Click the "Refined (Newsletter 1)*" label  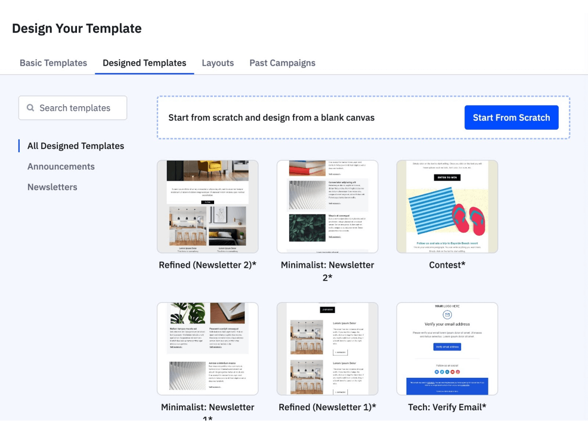327,407
